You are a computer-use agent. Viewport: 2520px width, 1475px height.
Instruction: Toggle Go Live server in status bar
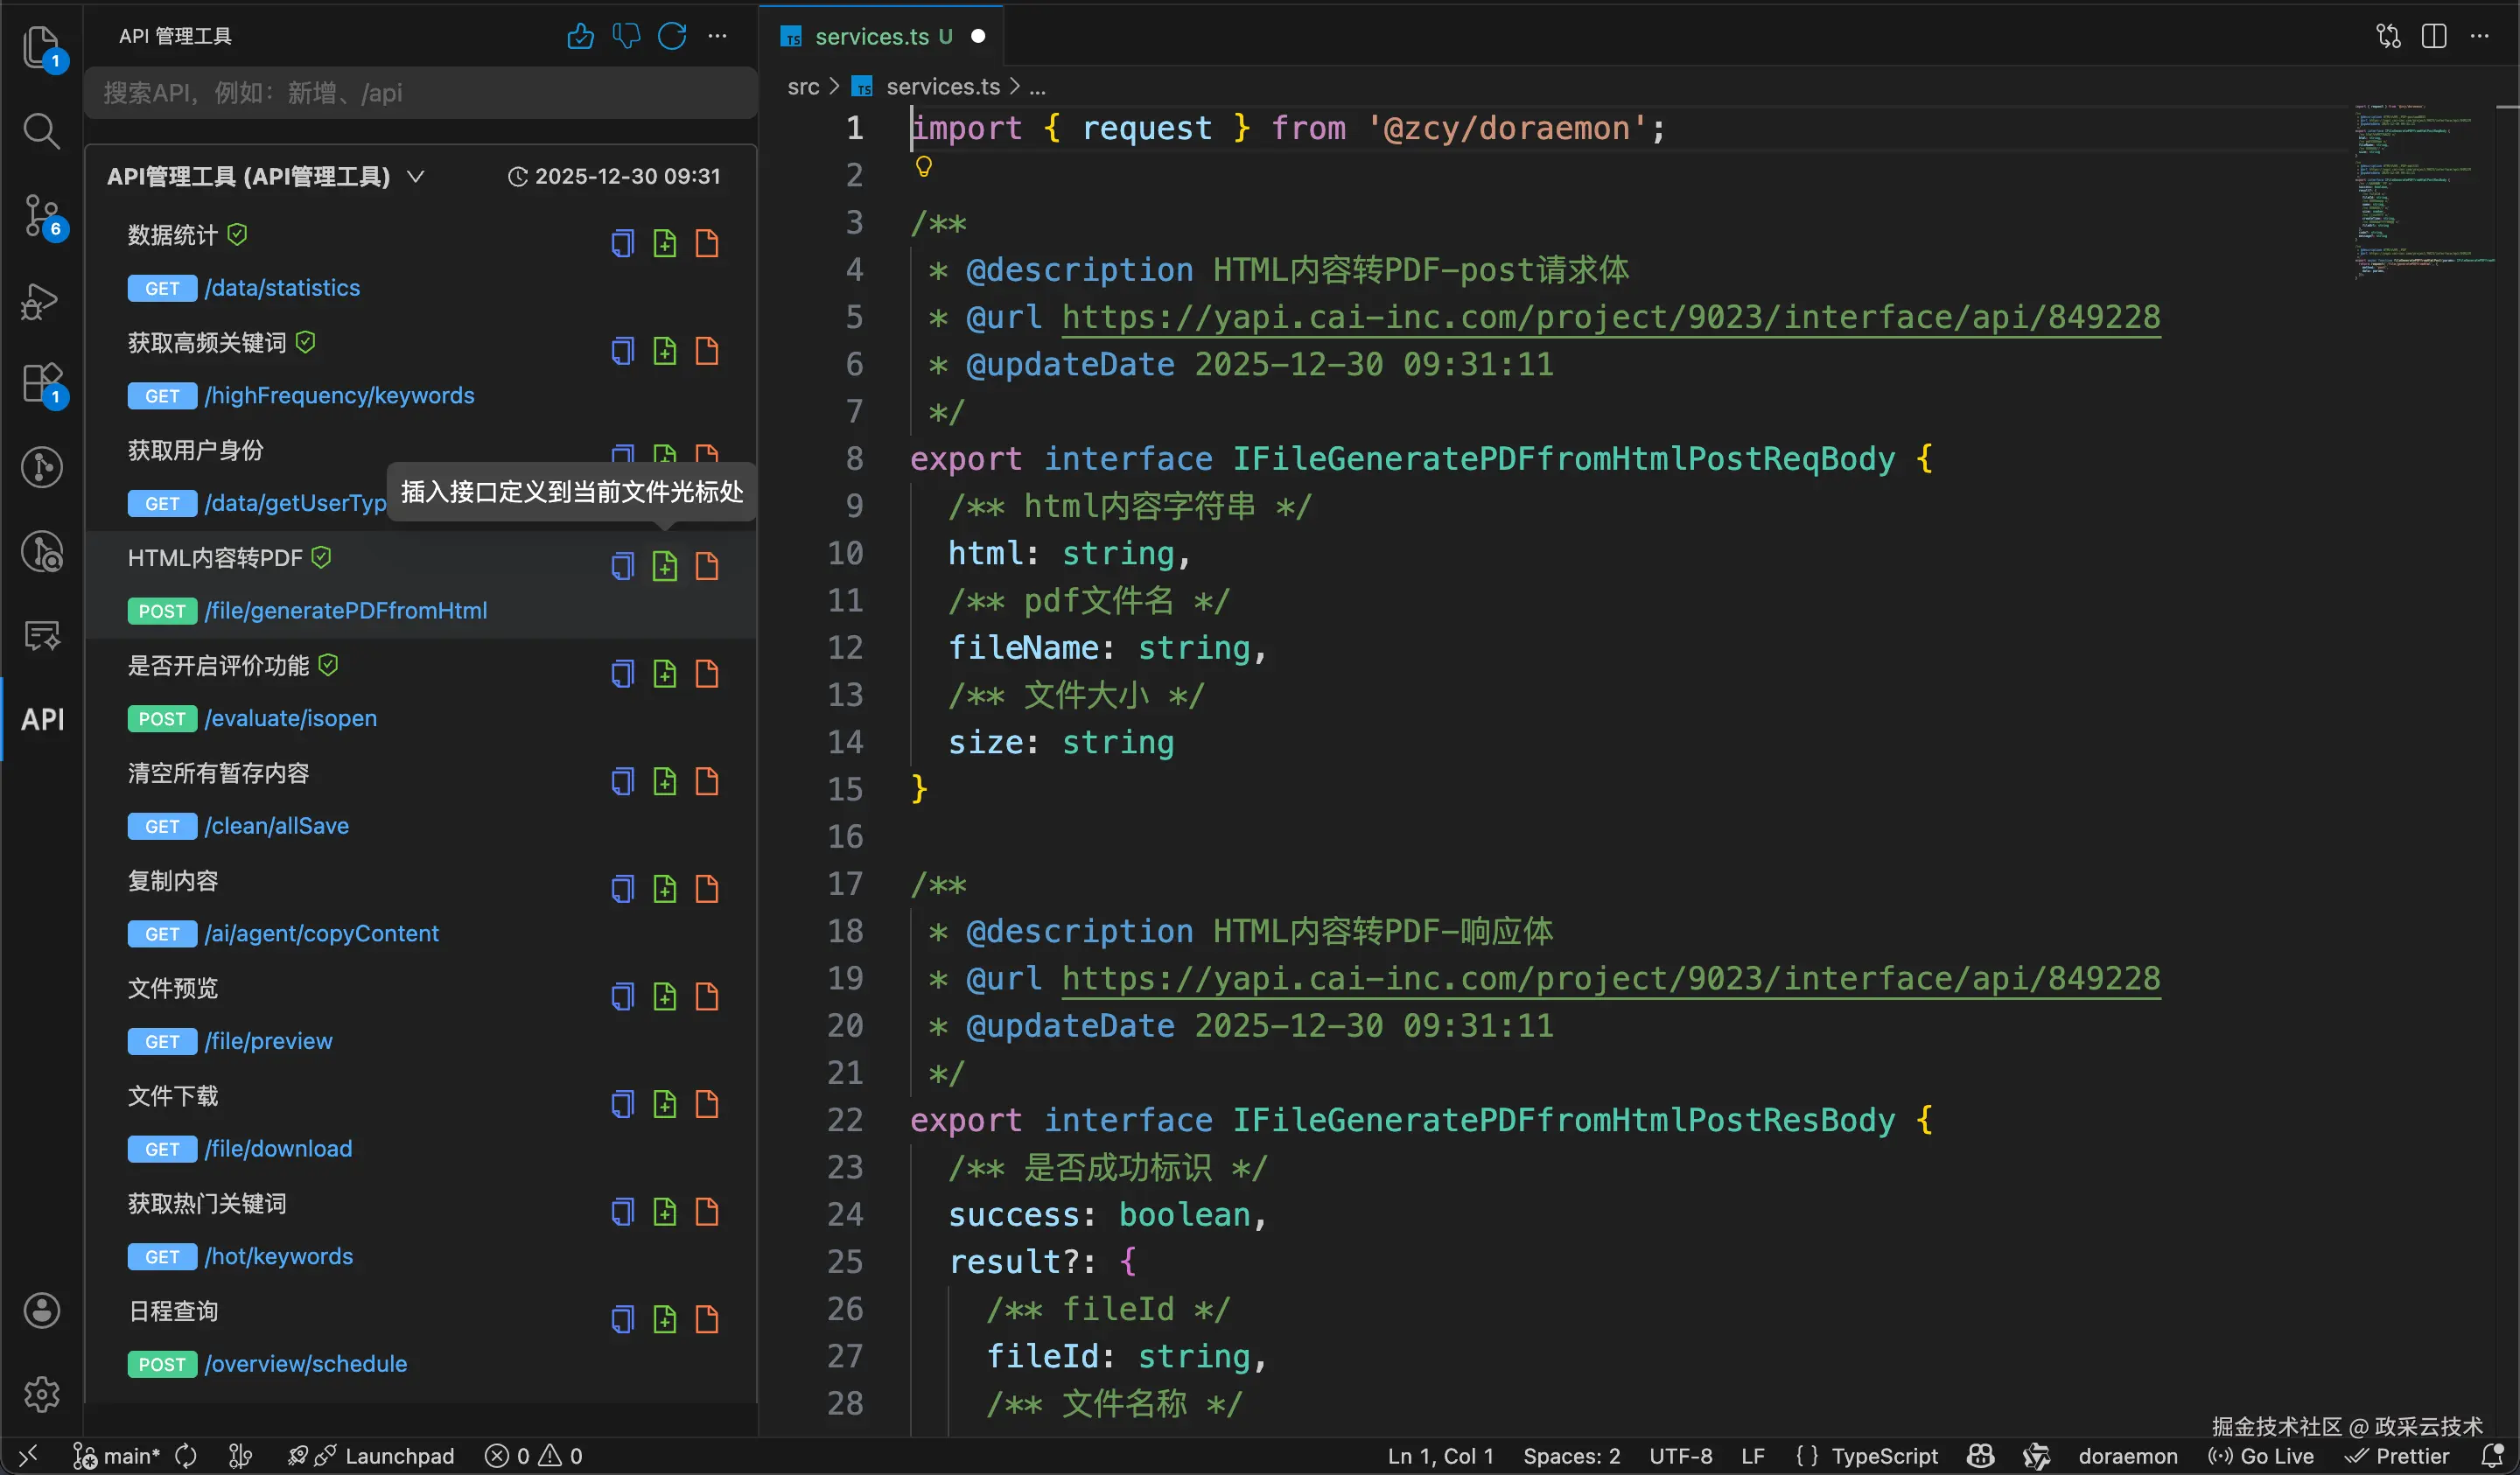(2262, 1456)
